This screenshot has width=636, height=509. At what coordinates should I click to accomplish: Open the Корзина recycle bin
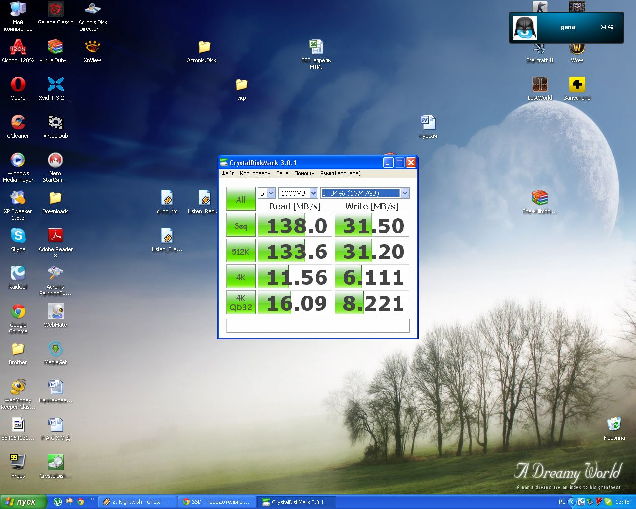(x=614, y=425)
